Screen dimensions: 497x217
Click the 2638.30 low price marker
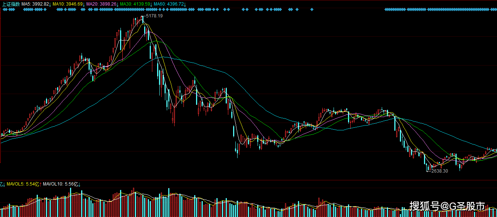point(440,171)
